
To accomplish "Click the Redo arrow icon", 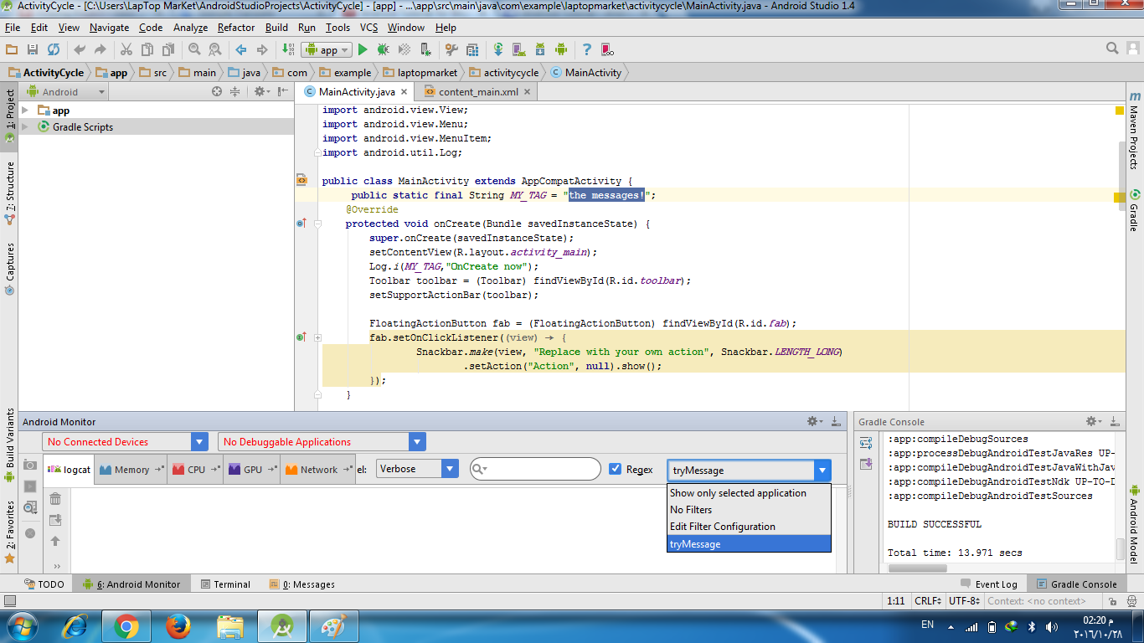I will (x=100, y=49).
